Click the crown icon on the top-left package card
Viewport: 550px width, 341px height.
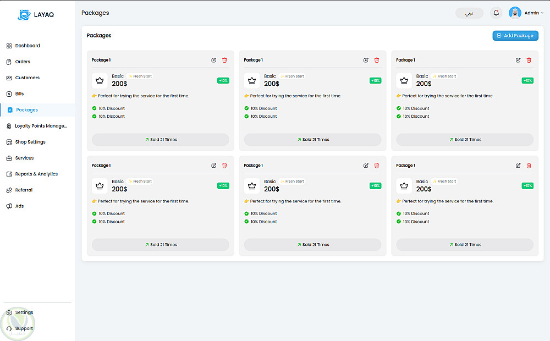(x=100, y=80)
